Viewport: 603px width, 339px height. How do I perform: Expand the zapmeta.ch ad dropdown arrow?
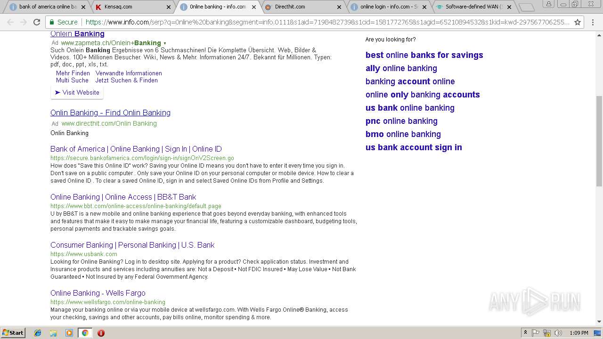[x=165, y=43]
